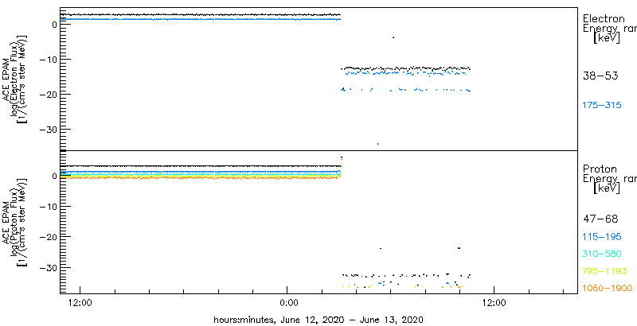Viewport: 637px width, 326px height.
Task: Click the 1060-1900 proton energy legend label
Action: coord(608,289)
